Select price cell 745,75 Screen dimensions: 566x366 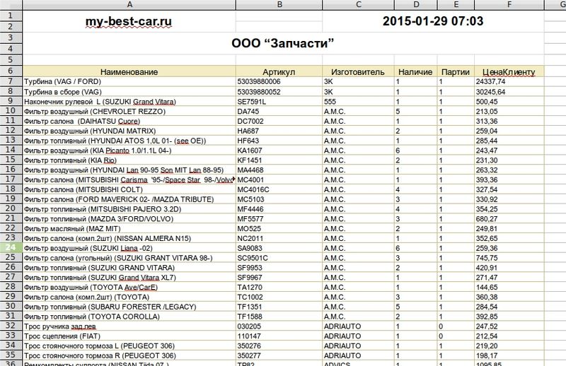point(509,258)
